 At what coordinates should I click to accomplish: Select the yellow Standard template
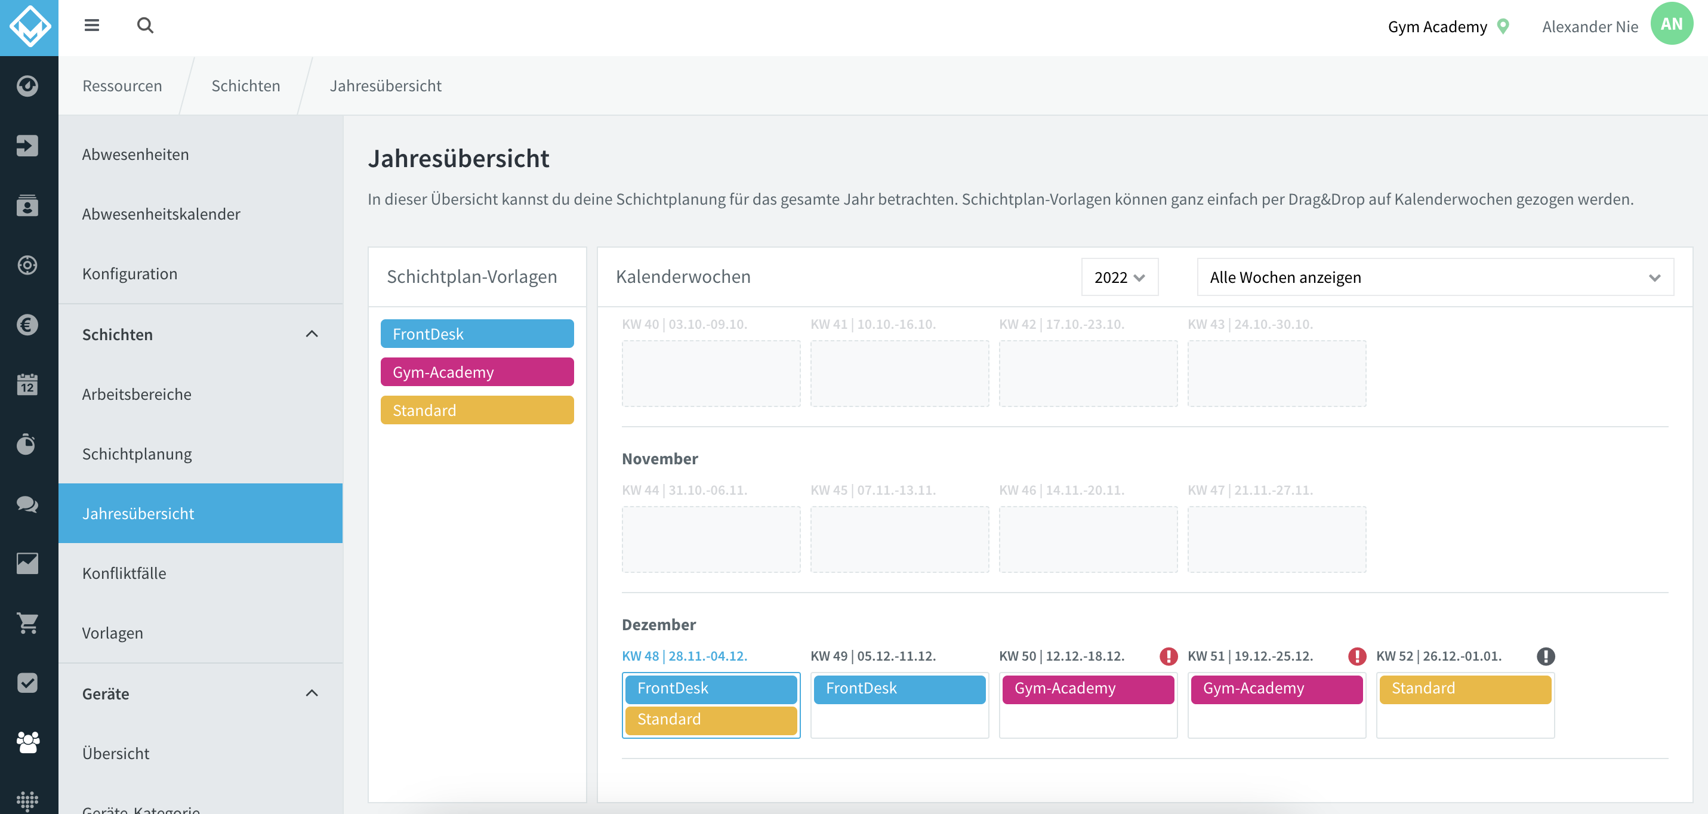[x=477, y=411]
